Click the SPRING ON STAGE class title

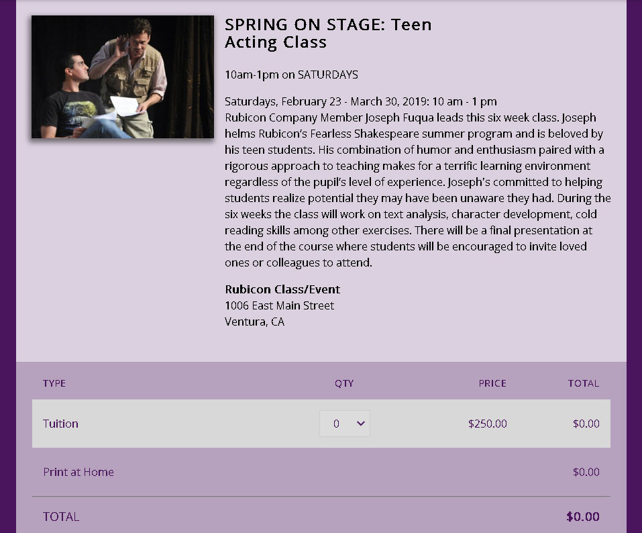pyautogui.click(x=328, y=34)
